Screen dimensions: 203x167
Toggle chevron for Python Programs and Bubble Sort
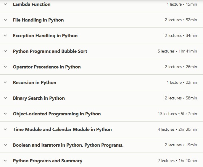[5, 51]
